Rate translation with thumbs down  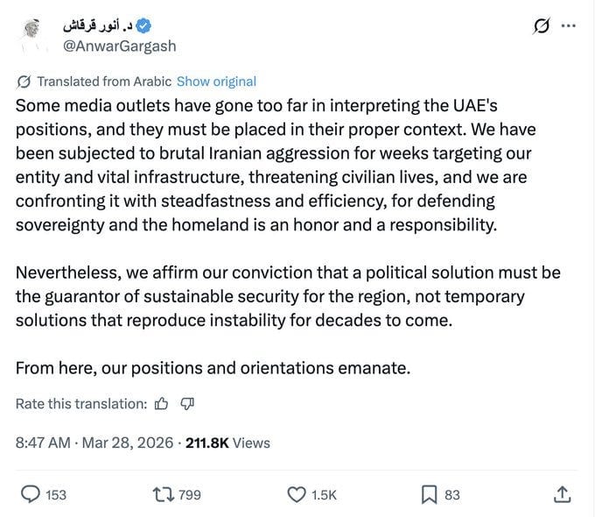tap(187, 403)
